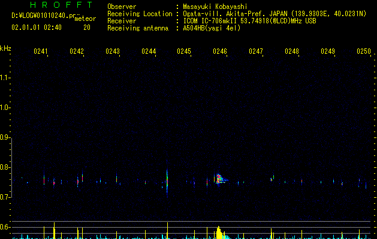The height and width of the screenshot is (239, 377).
Task: Click the 0.8 kHz frequency label
Action: coord(5,167)
